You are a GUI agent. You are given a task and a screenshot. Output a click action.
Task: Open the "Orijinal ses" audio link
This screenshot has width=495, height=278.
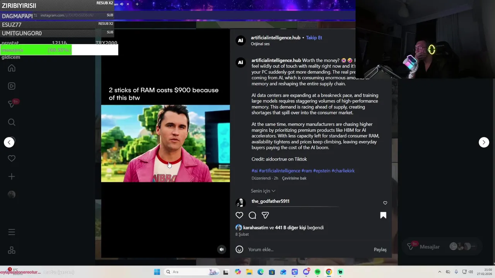tap(260, 44)
